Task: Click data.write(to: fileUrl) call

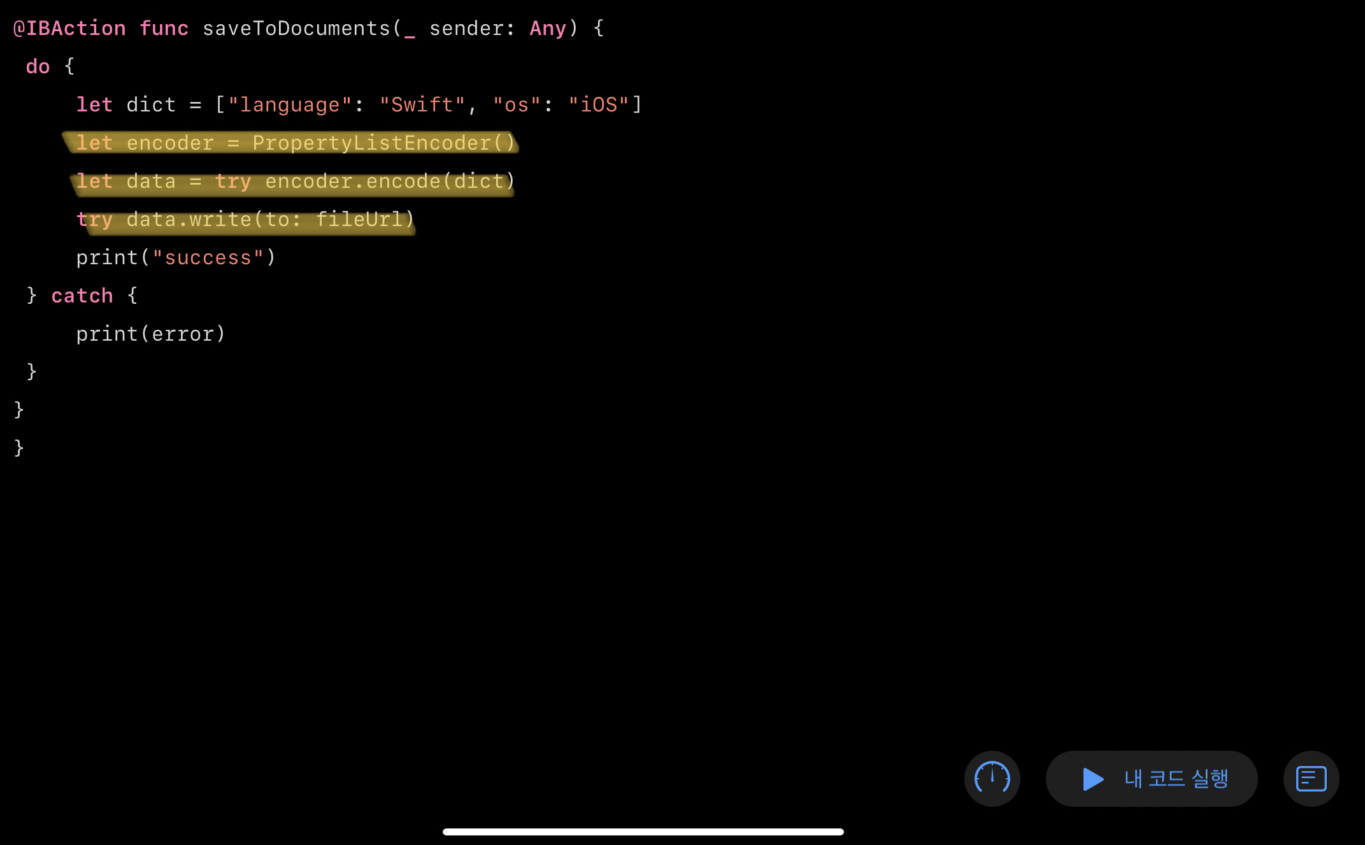Action: pyautogui.click(x=270, y=220)
